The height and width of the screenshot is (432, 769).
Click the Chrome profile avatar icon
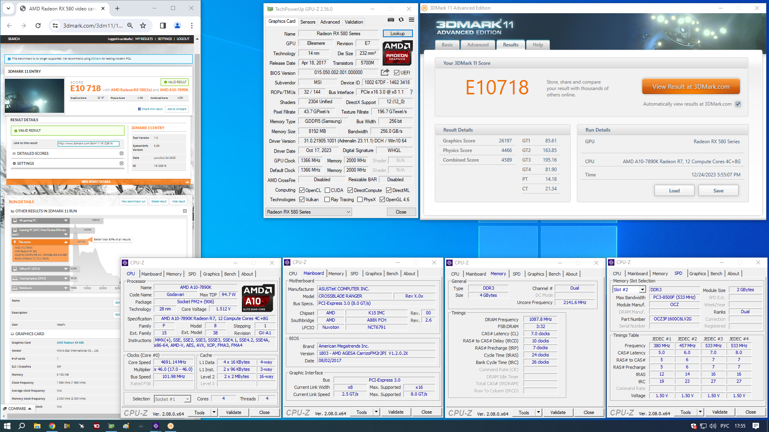click(177, 26)
